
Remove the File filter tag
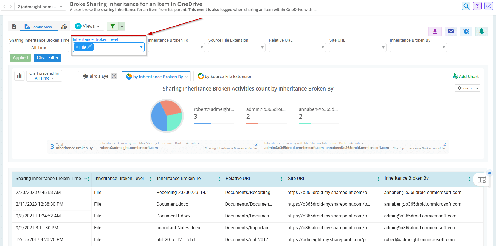click(x=77, y=47)
